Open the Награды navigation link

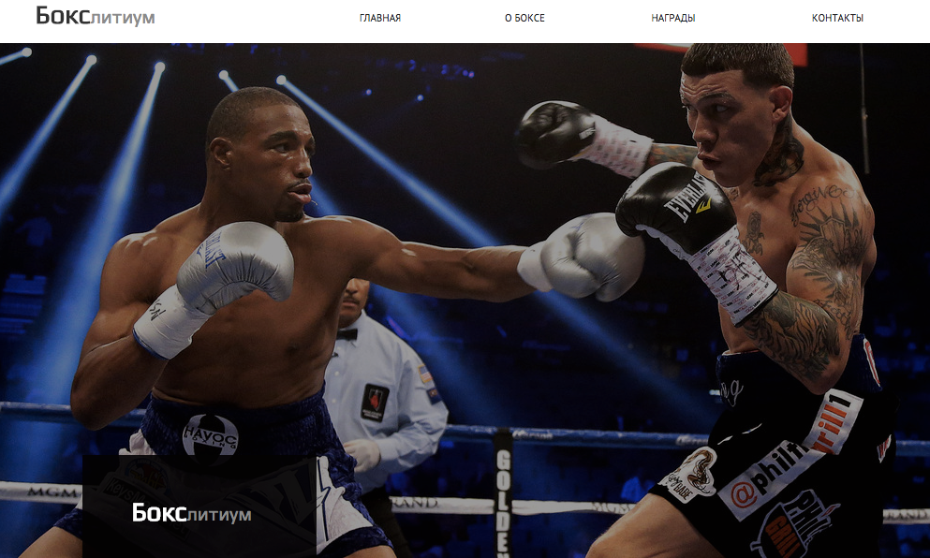click(x=673, y=19)
